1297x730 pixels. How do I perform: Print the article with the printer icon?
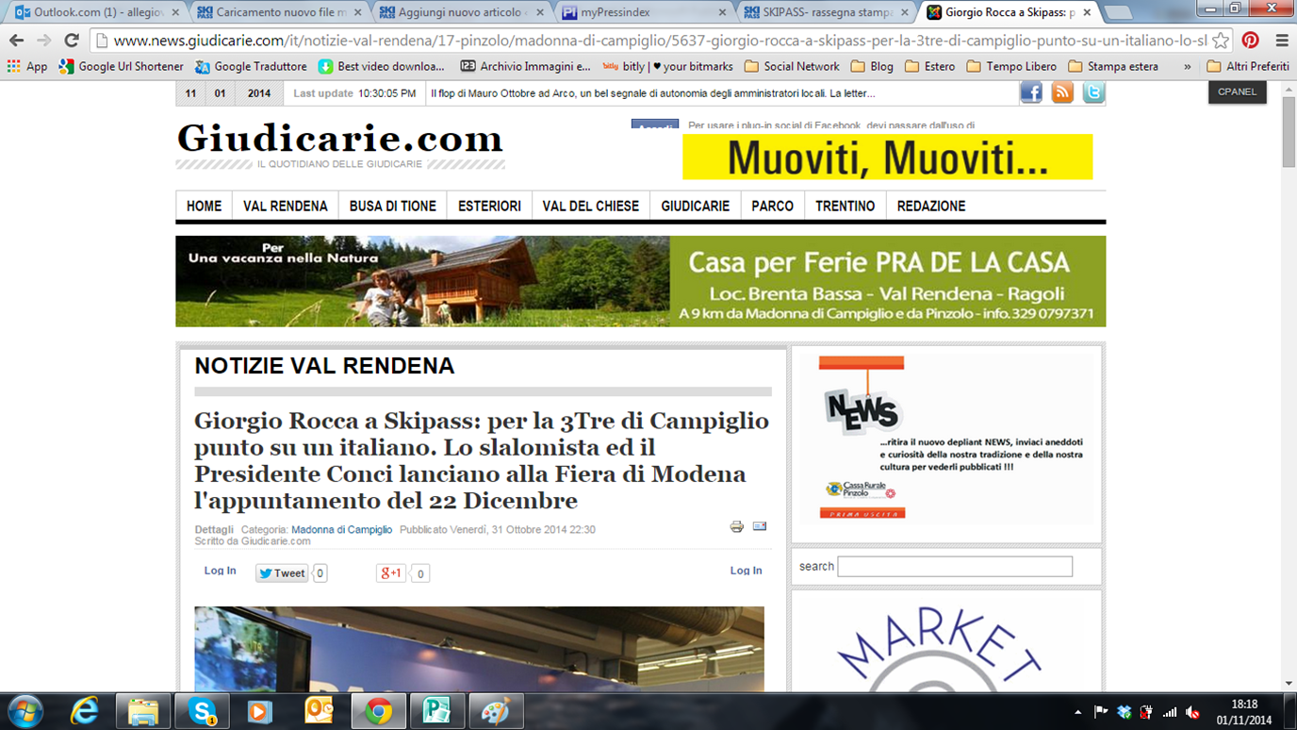(x=737, y=526)
